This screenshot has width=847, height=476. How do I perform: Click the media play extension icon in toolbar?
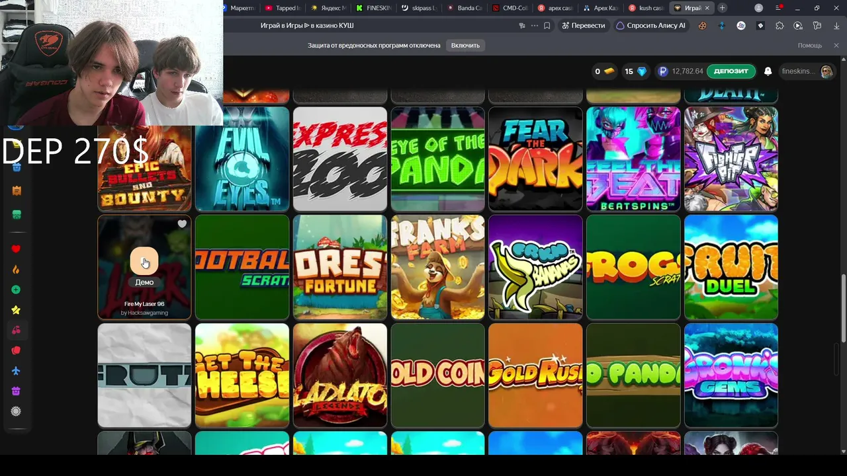798,26
